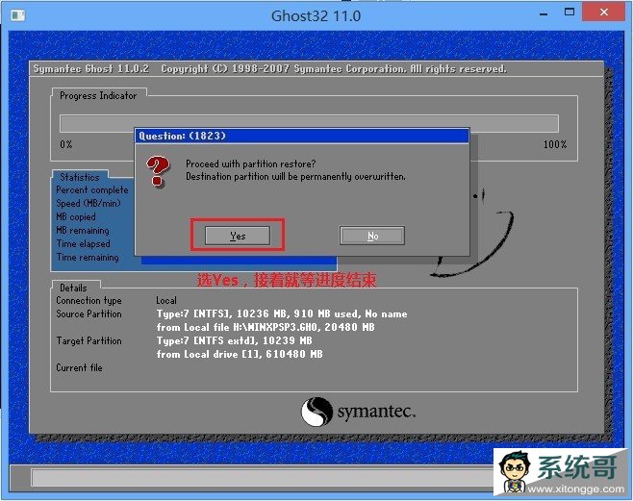This screenshot has height=501, width=633.
Task: Close the Ghost32 11.0 window
Action: coord(604,13)
